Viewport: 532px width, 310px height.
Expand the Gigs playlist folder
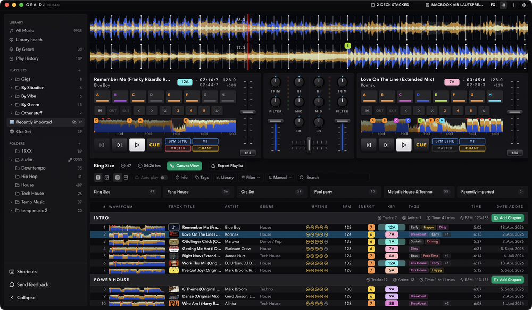point(11,79)
